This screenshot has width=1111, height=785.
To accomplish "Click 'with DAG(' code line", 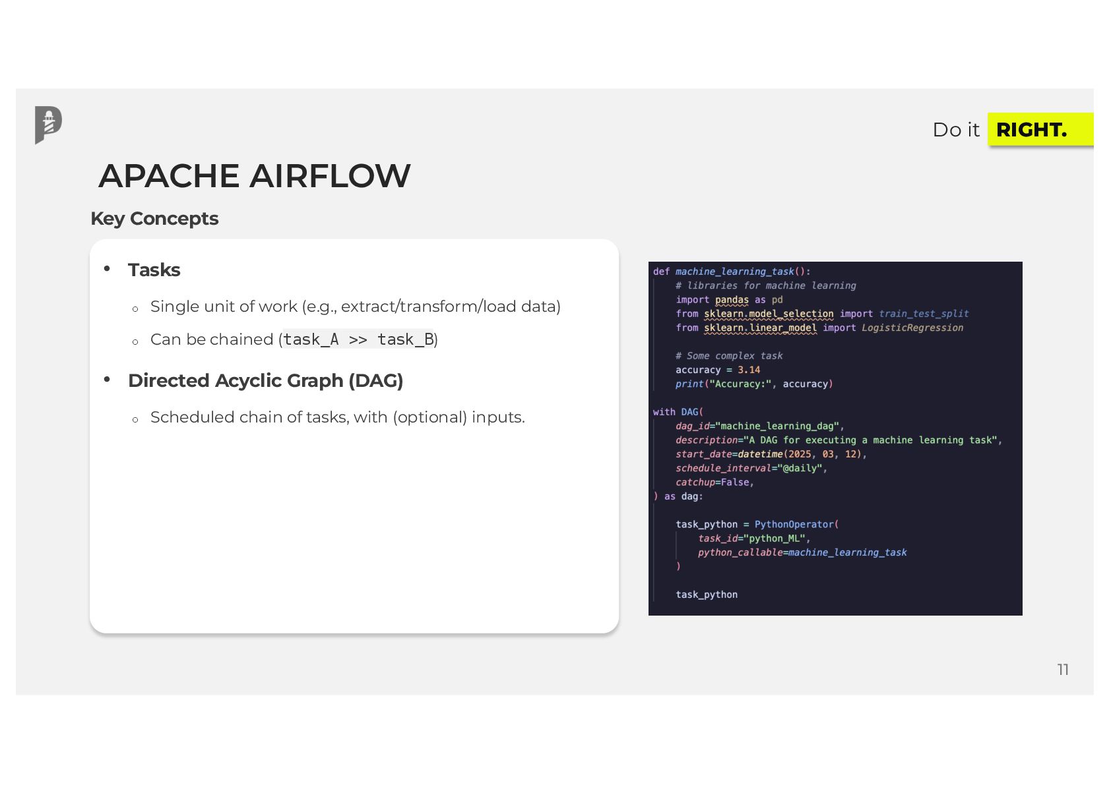I will [678, 412].
